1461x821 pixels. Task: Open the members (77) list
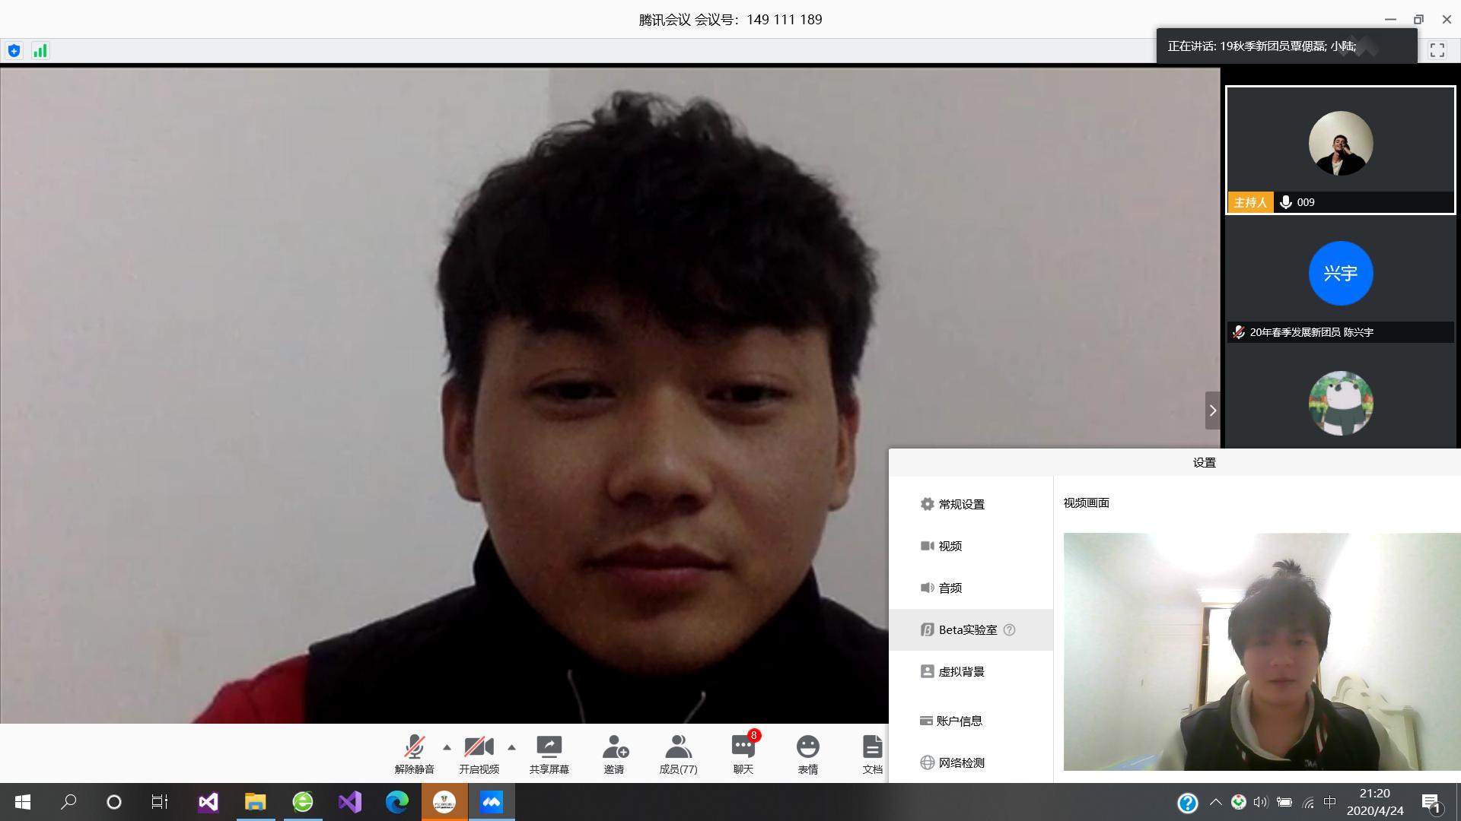coord(678,748)
